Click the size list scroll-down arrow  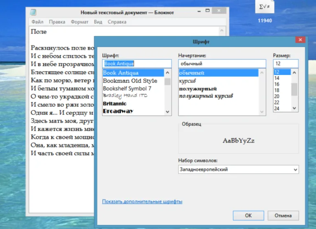[x=295, y=108]
